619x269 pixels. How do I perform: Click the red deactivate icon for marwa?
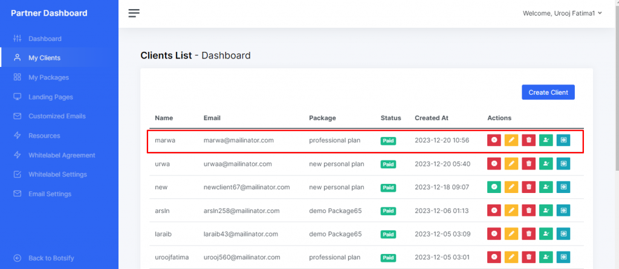click(x=494, y=140)
